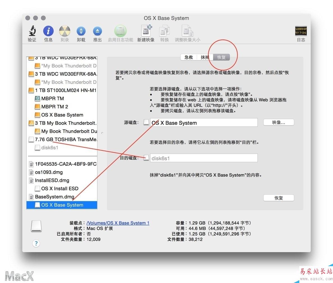
Task: Click source disk icon beside OS X Base System
Action: [x=146, y=122]
